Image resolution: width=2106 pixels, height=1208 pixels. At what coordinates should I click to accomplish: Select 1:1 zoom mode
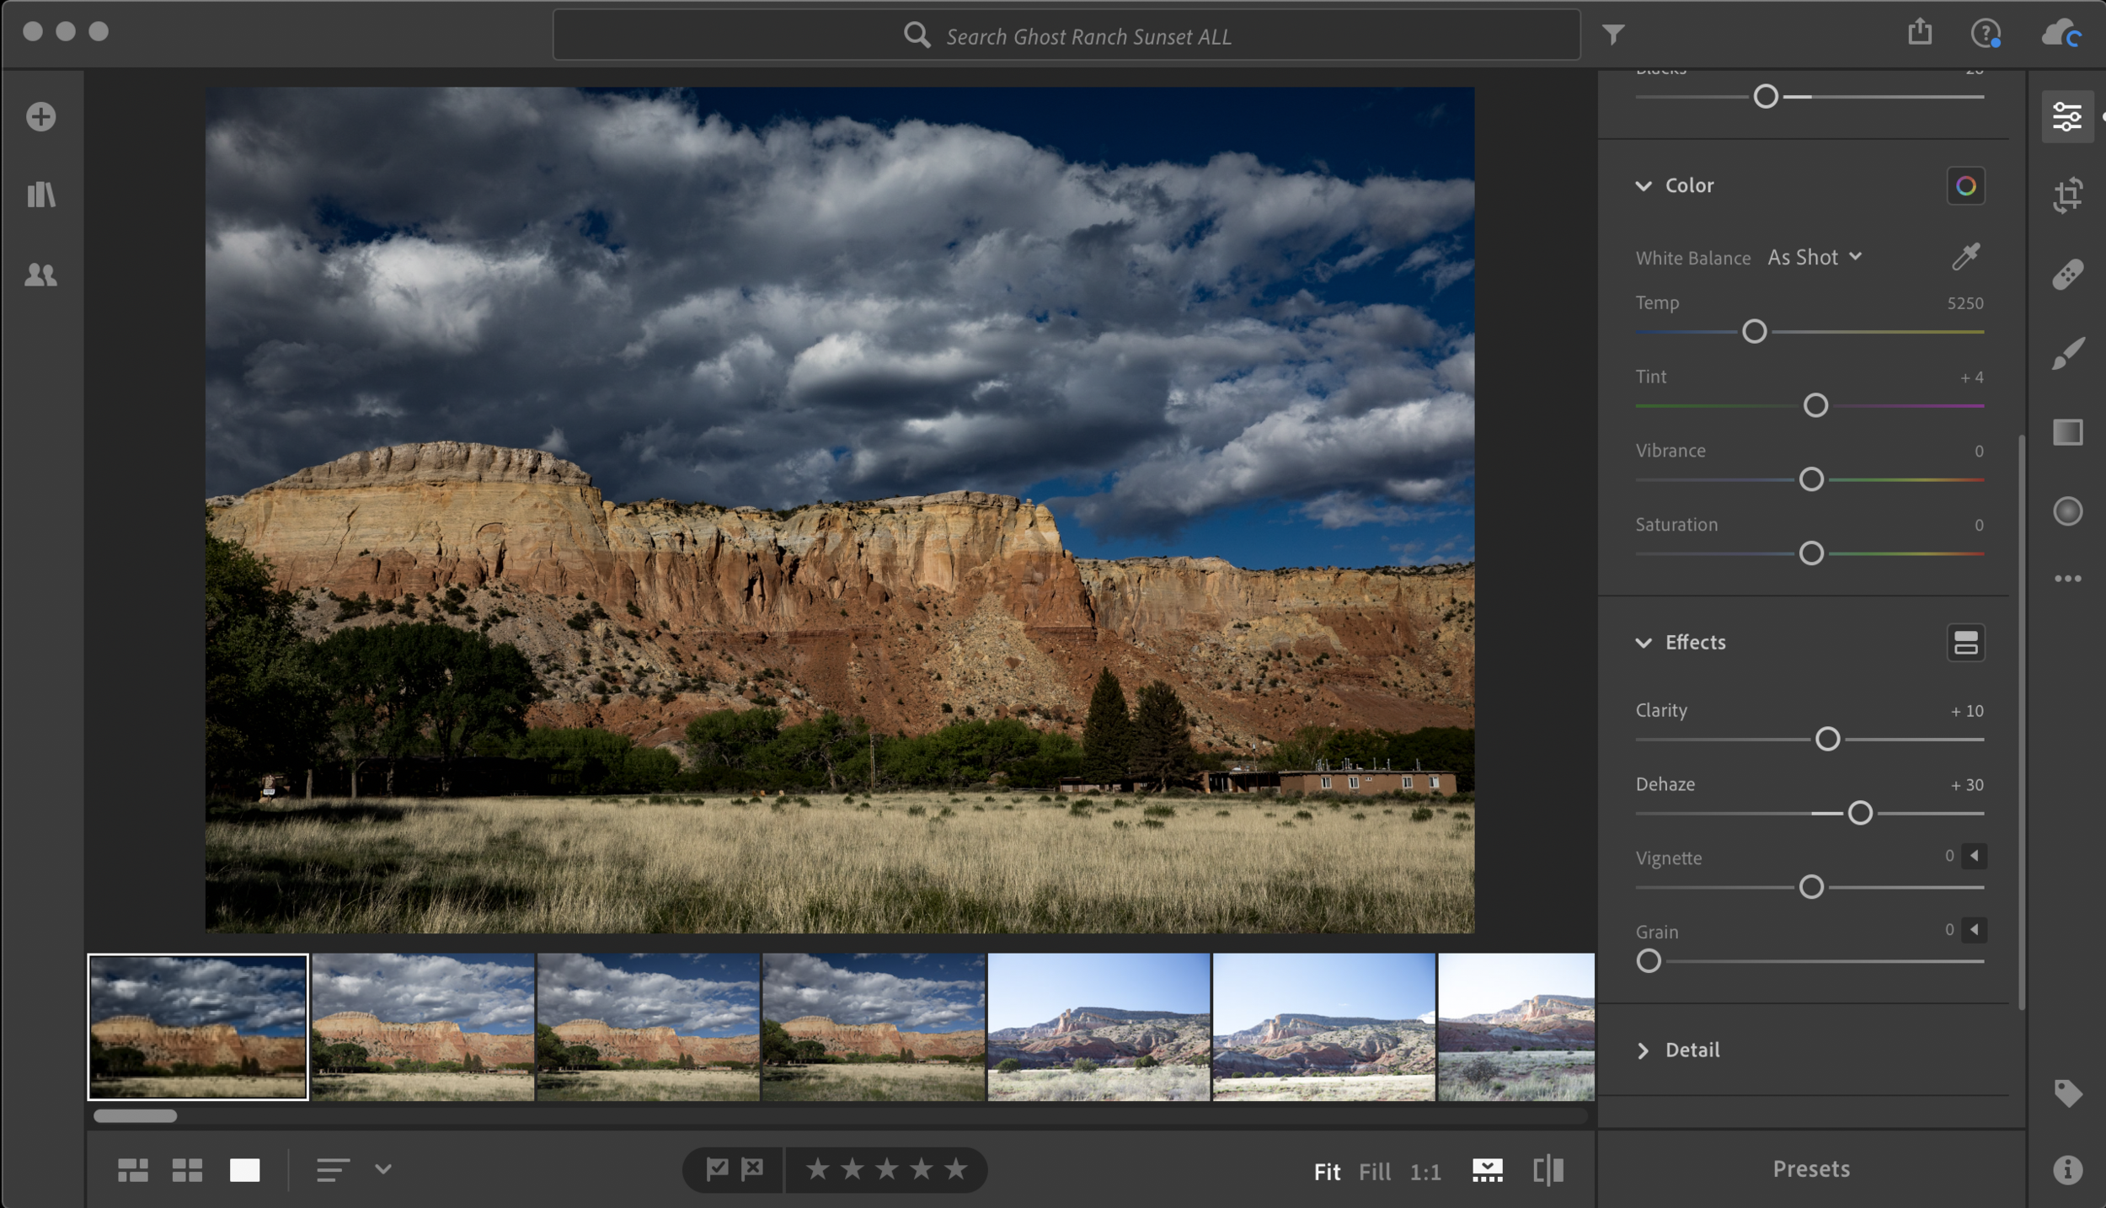[x=1425, y=1172]
